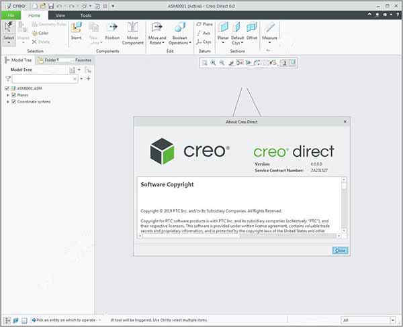The width and height of the screenshot is (403, 327).
Task: Create a datum Csys
Action: coord(204,42)
